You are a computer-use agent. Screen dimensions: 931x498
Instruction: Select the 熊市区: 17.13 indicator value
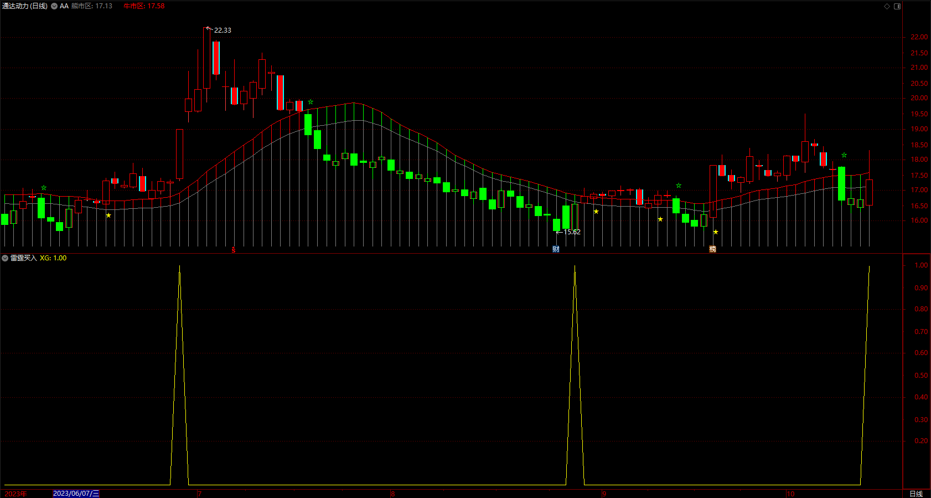coord(92,6)
